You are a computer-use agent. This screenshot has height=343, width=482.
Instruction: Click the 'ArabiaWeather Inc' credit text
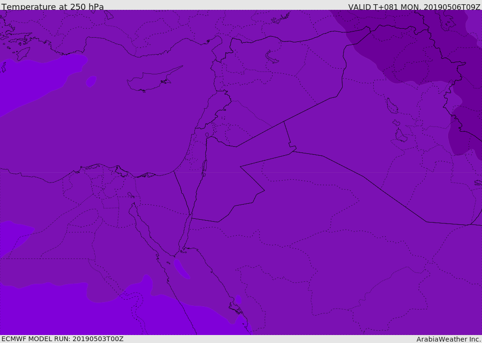449,339
